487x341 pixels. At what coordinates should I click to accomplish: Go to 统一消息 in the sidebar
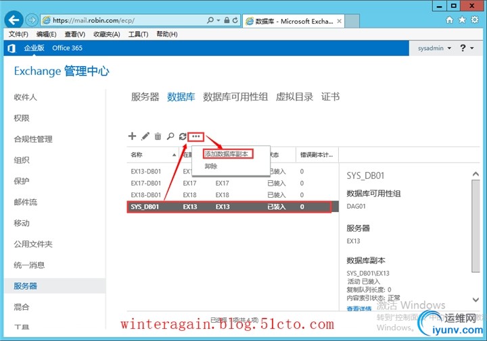point(29,265)
